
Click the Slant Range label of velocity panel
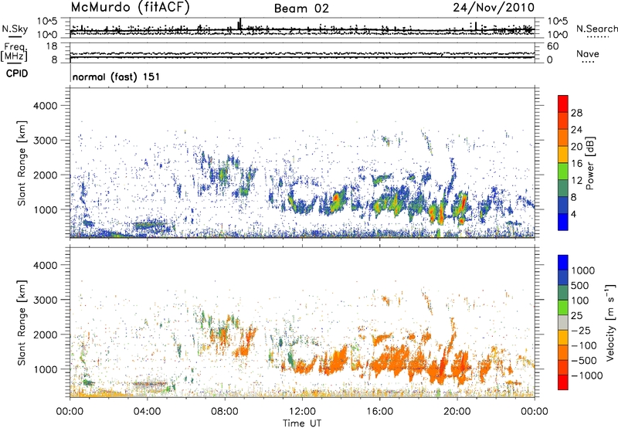(22, 322)
